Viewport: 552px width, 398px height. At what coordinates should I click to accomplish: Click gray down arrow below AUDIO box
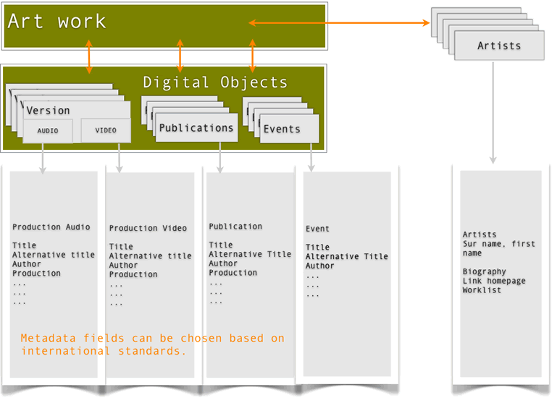(43, 157)
